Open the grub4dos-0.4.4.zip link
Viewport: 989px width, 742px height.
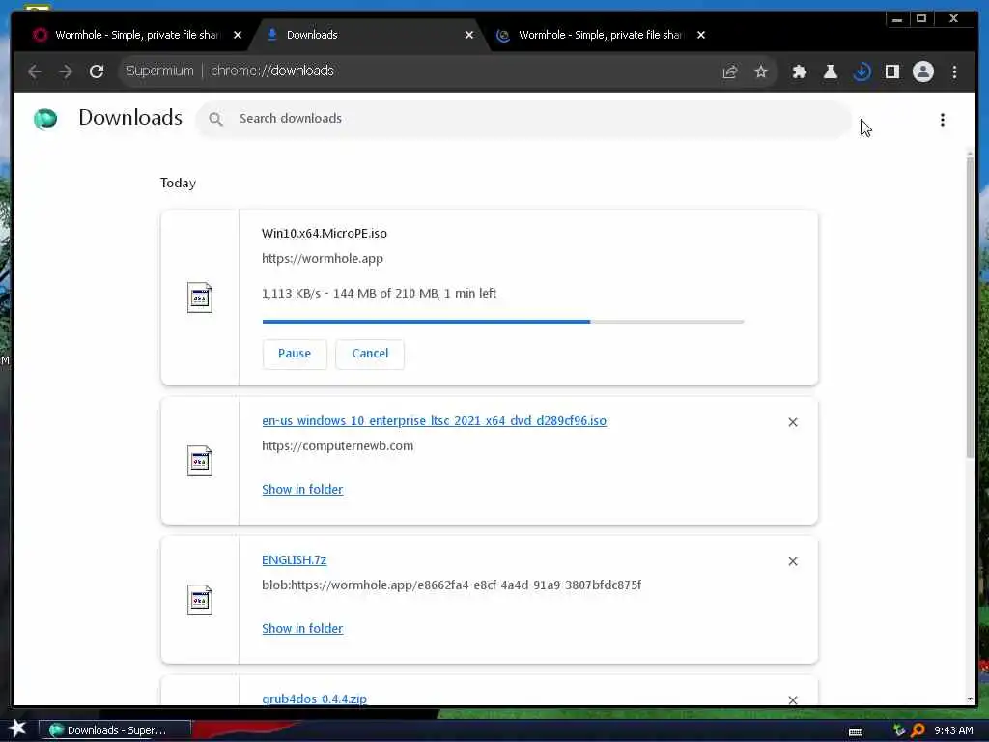[x=314, y=699]
